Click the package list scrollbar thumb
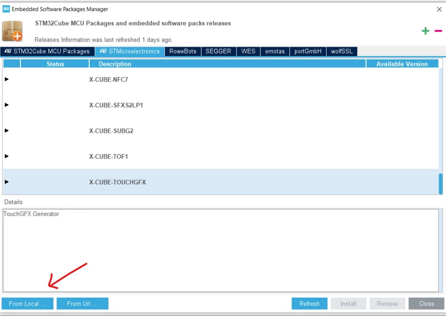The height and width of the screenshot is (316, 446). tap(441, 184)
